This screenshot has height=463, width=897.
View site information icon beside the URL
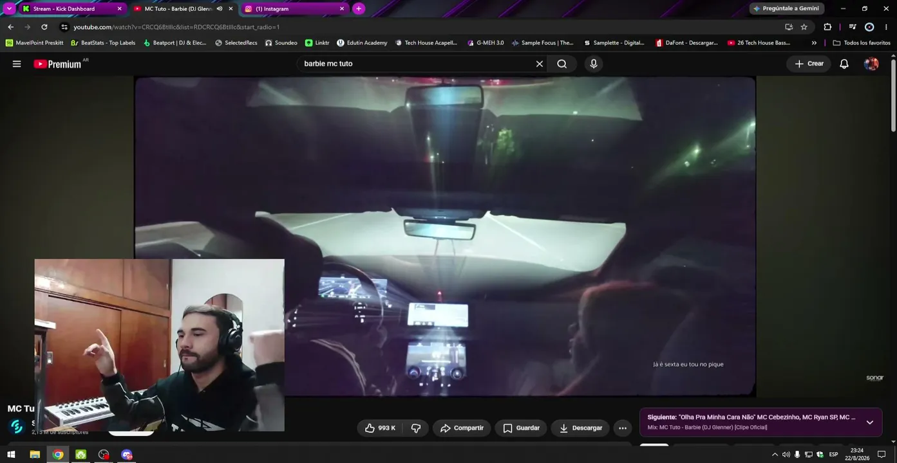point(64,27)
